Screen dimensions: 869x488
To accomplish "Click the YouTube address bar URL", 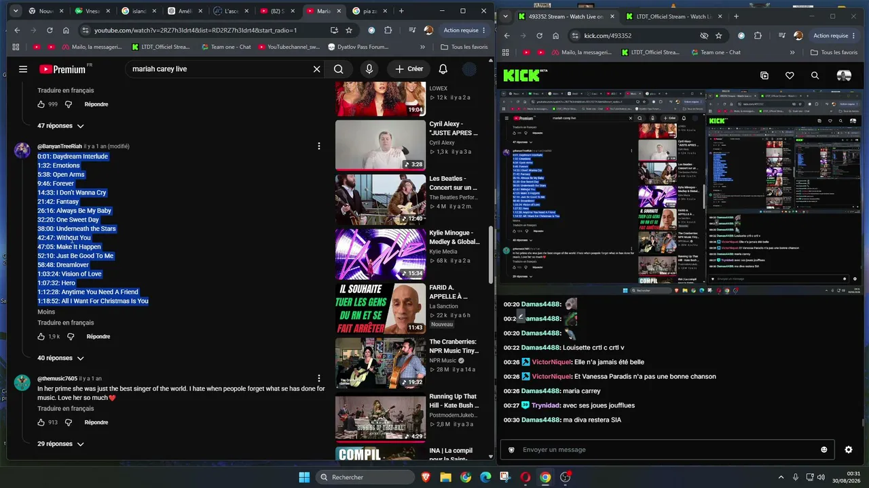I will (x=196, y=30).
